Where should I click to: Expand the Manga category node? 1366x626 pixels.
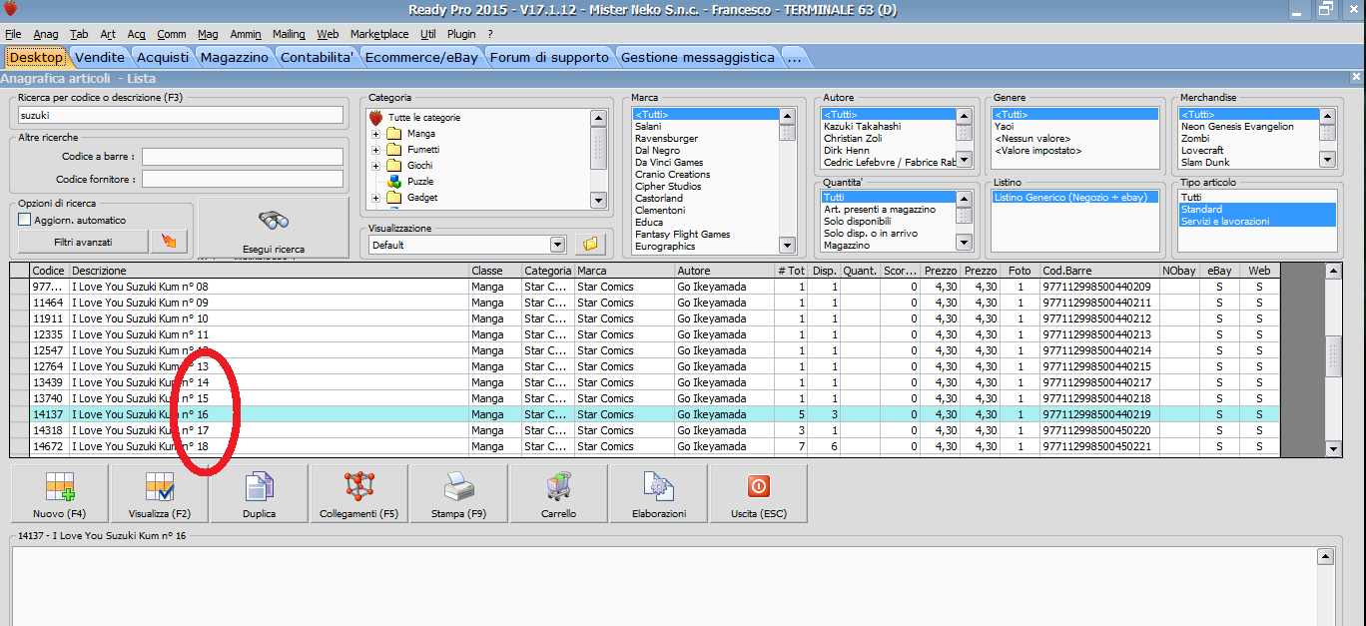376,134
